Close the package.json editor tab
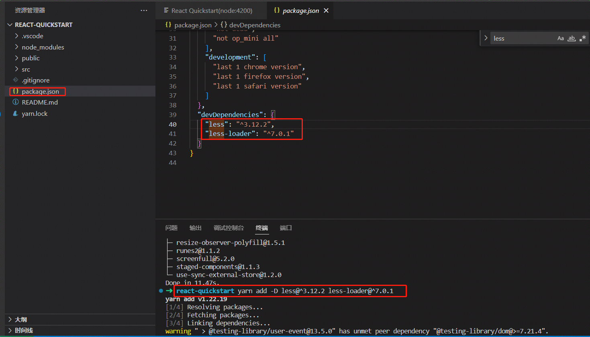The height and width of the screenshot is (337, 590). click(326, 10)
